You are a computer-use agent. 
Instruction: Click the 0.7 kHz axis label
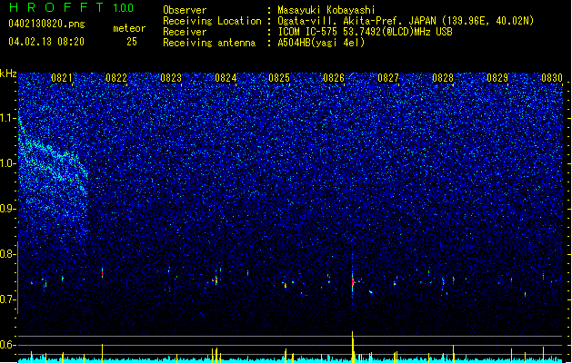[x=8, y=299]
